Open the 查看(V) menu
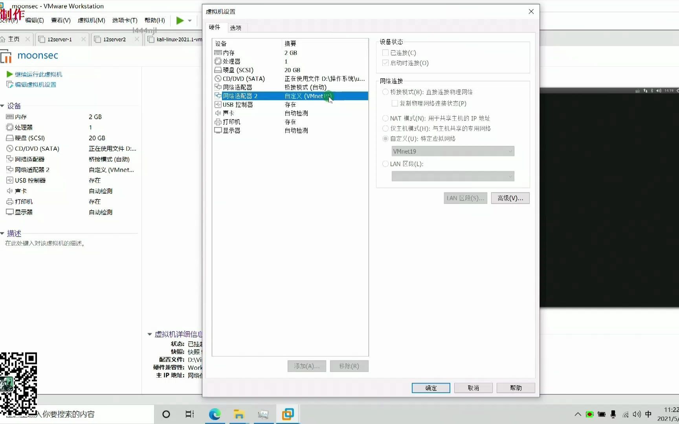The height and width of the screenshot is (424, 679). point(61,20)
